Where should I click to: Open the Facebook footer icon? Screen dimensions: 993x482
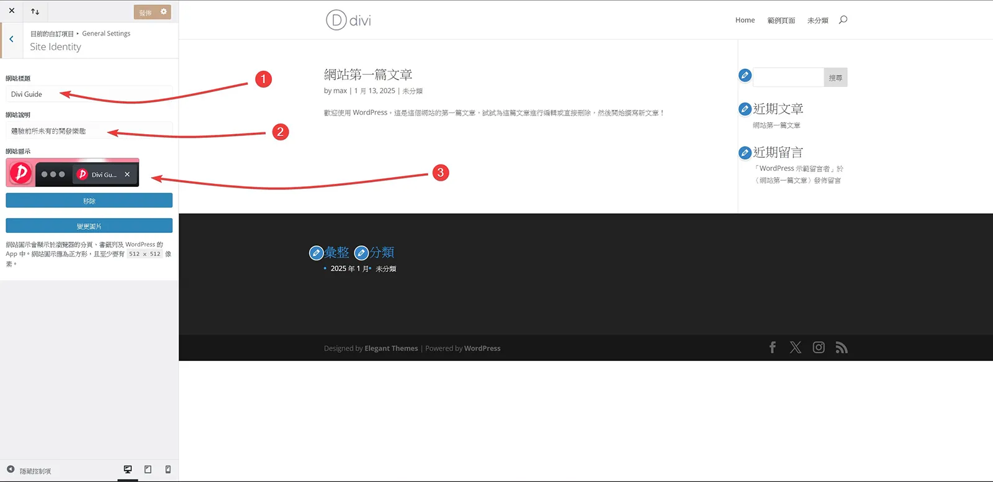point(773,347)
